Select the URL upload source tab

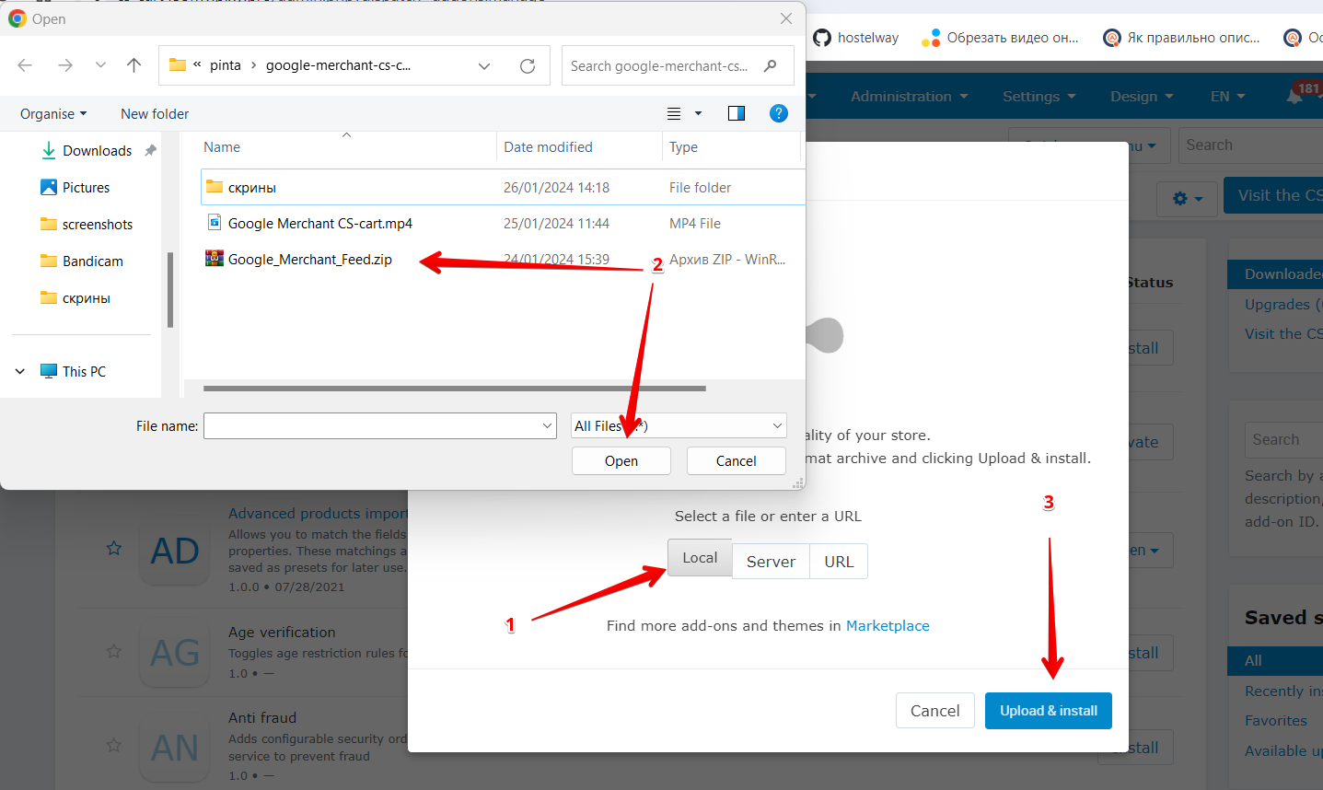click(839, 562)
